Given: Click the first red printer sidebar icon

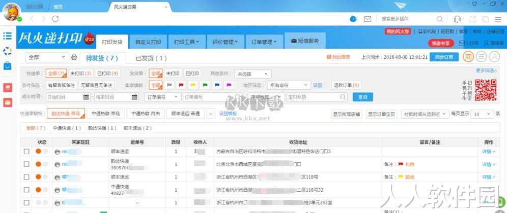Looking at the screenshot, I should click(8, 88).
